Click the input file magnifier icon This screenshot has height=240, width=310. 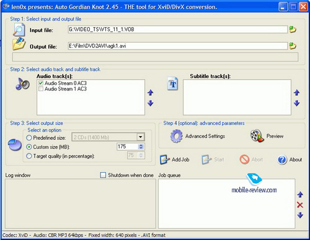19,30
